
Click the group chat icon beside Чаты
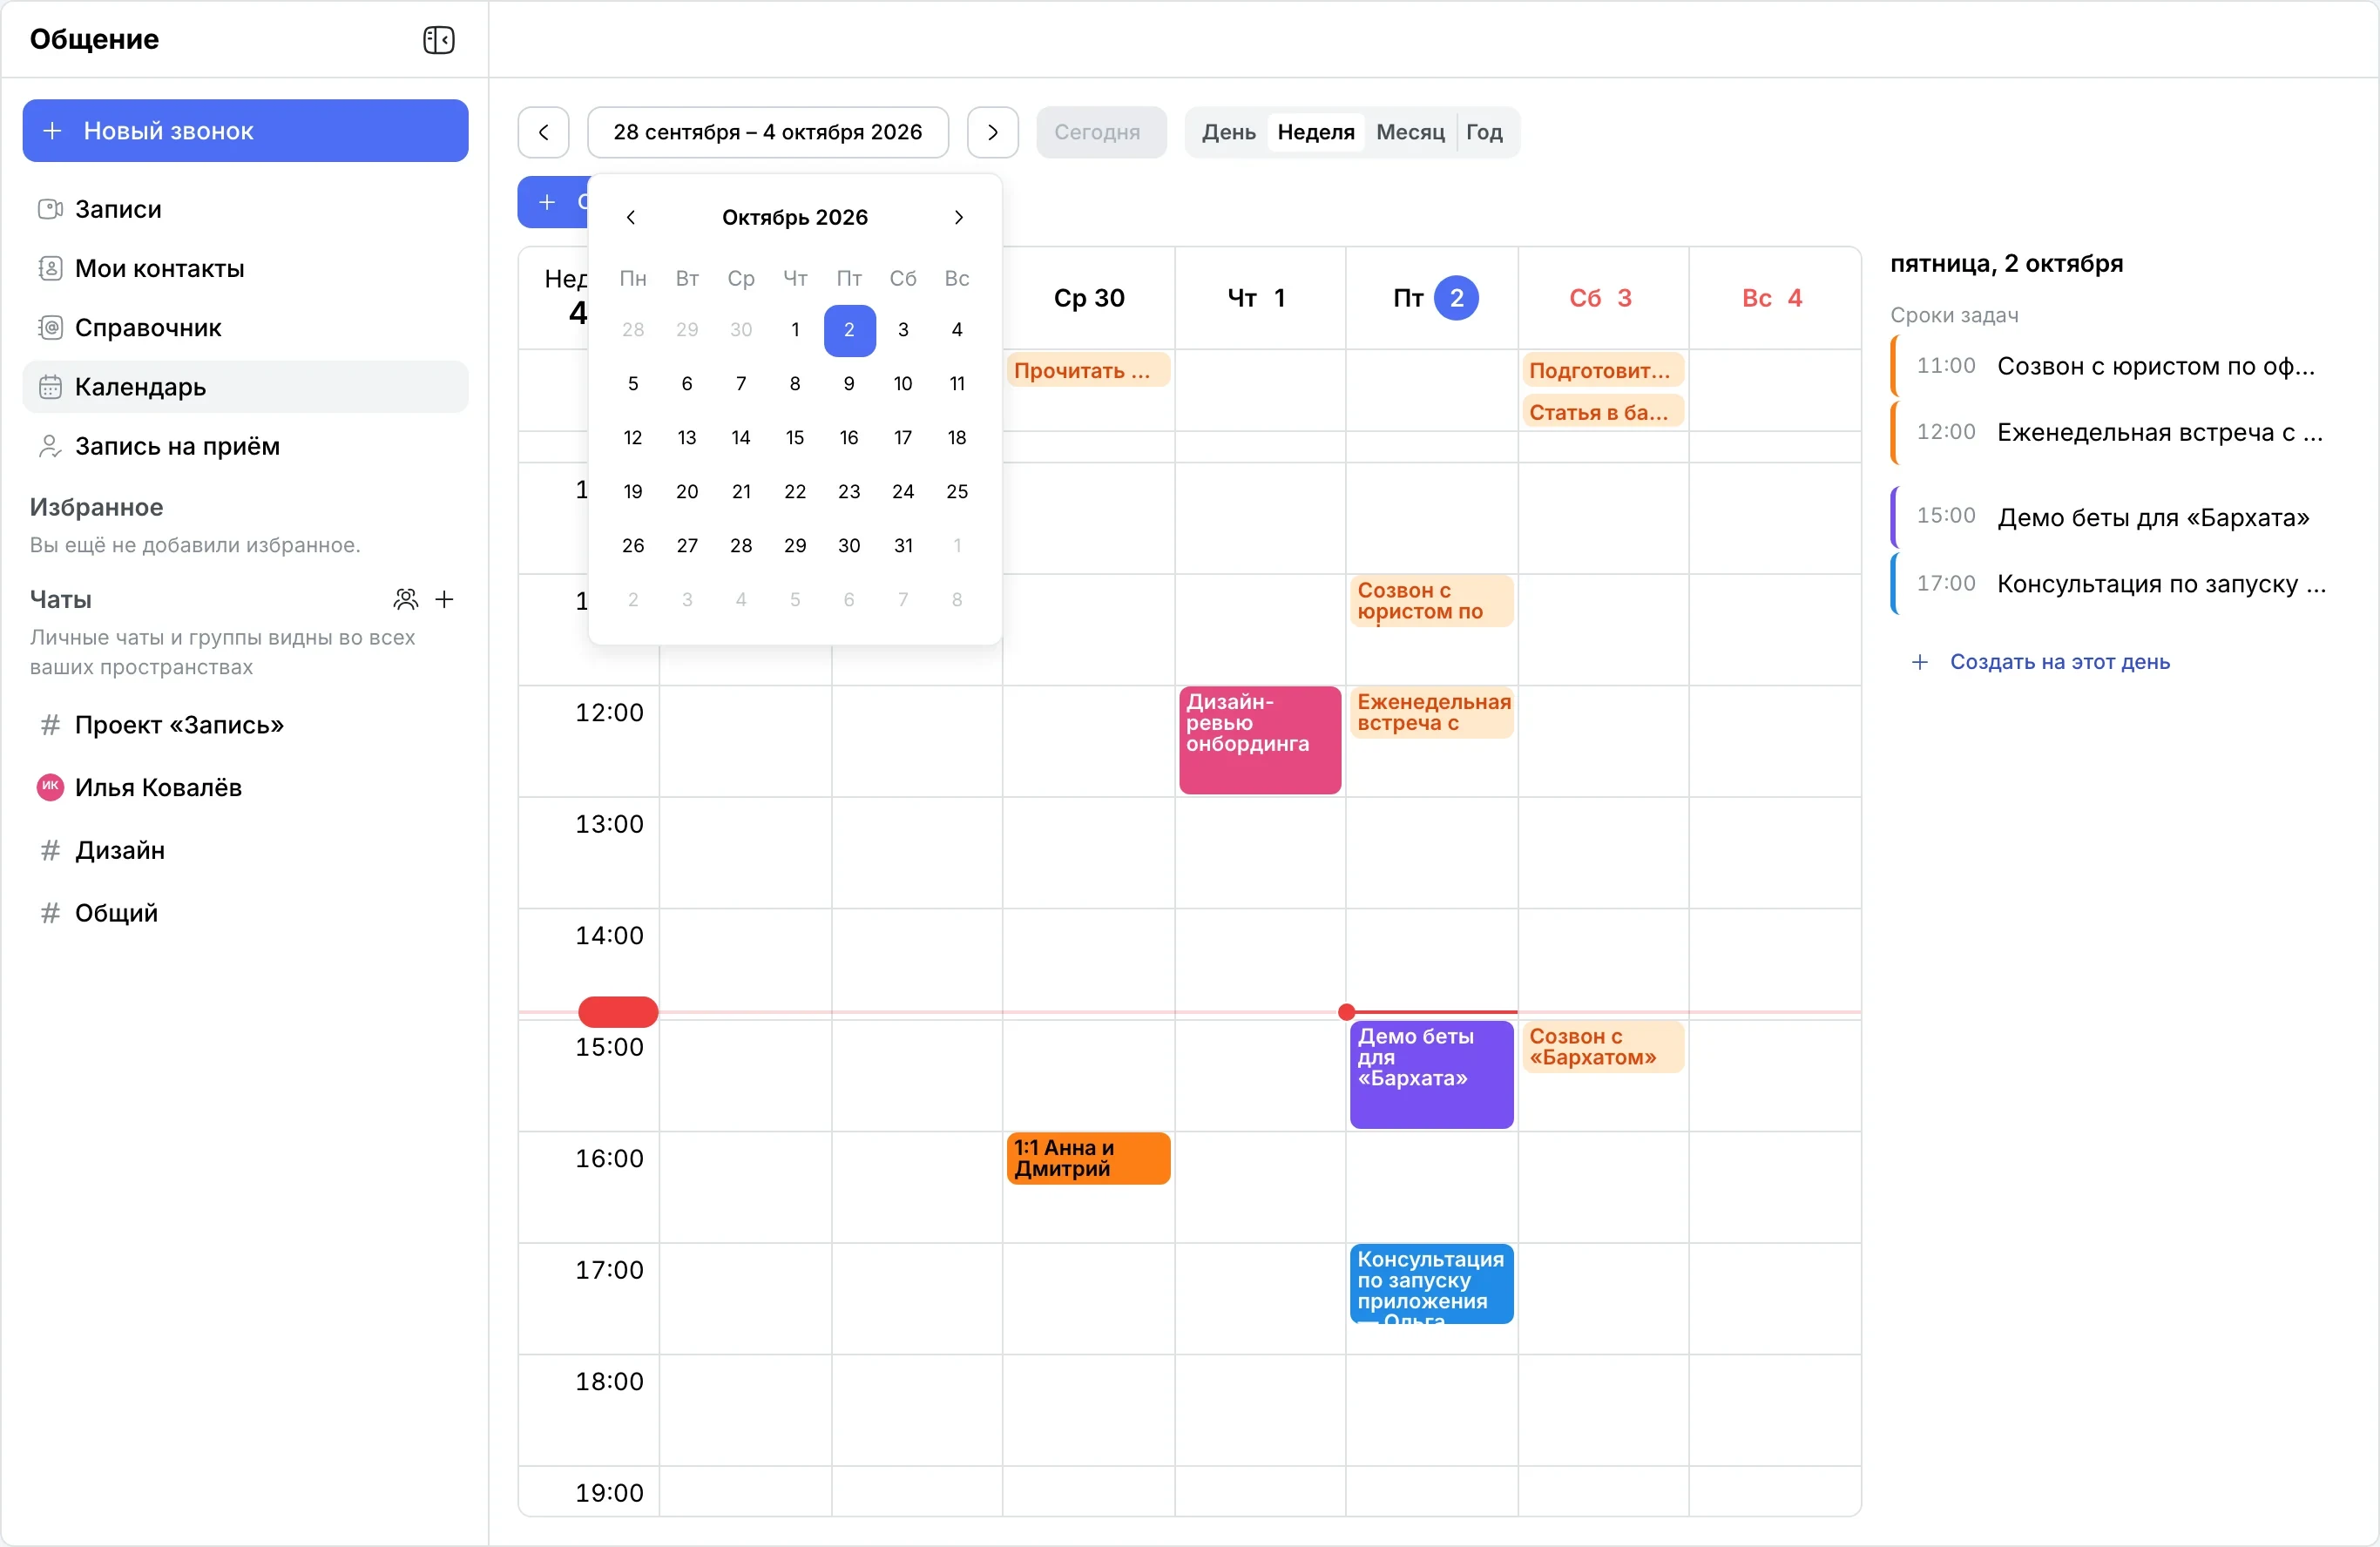(405, 599)
